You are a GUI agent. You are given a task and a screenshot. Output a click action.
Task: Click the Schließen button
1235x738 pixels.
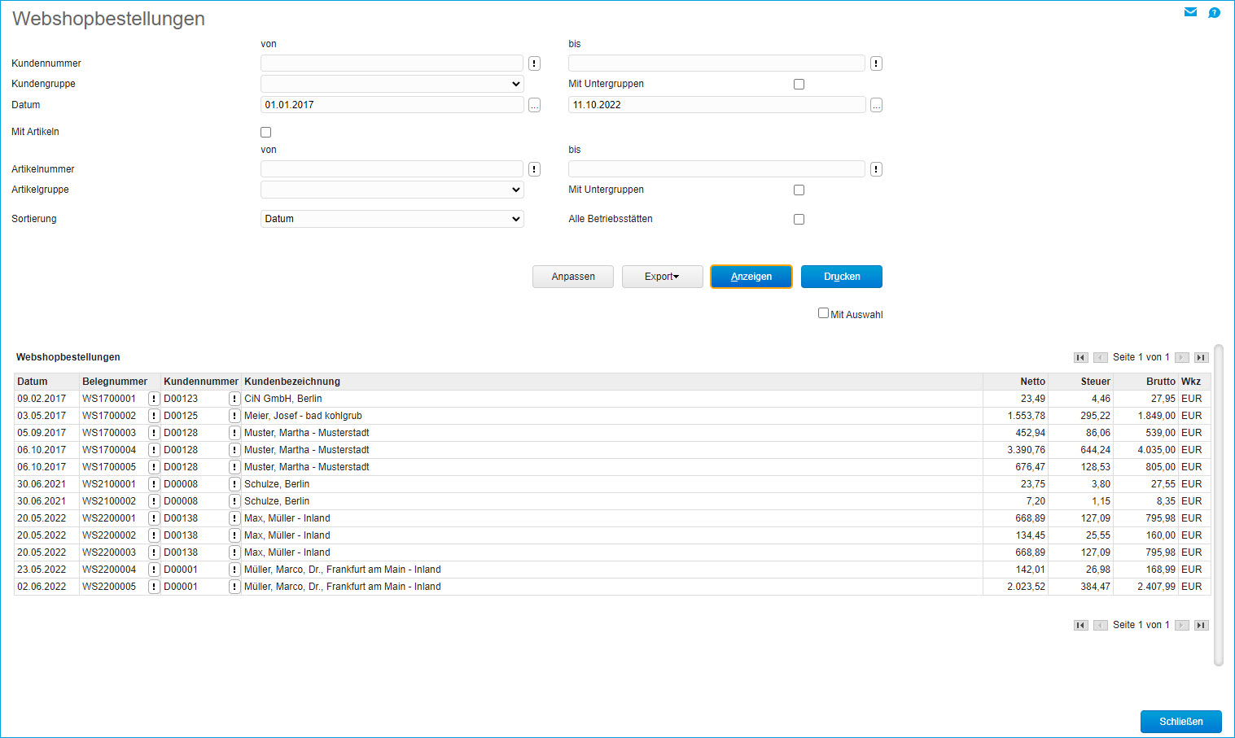[1181, 722]
